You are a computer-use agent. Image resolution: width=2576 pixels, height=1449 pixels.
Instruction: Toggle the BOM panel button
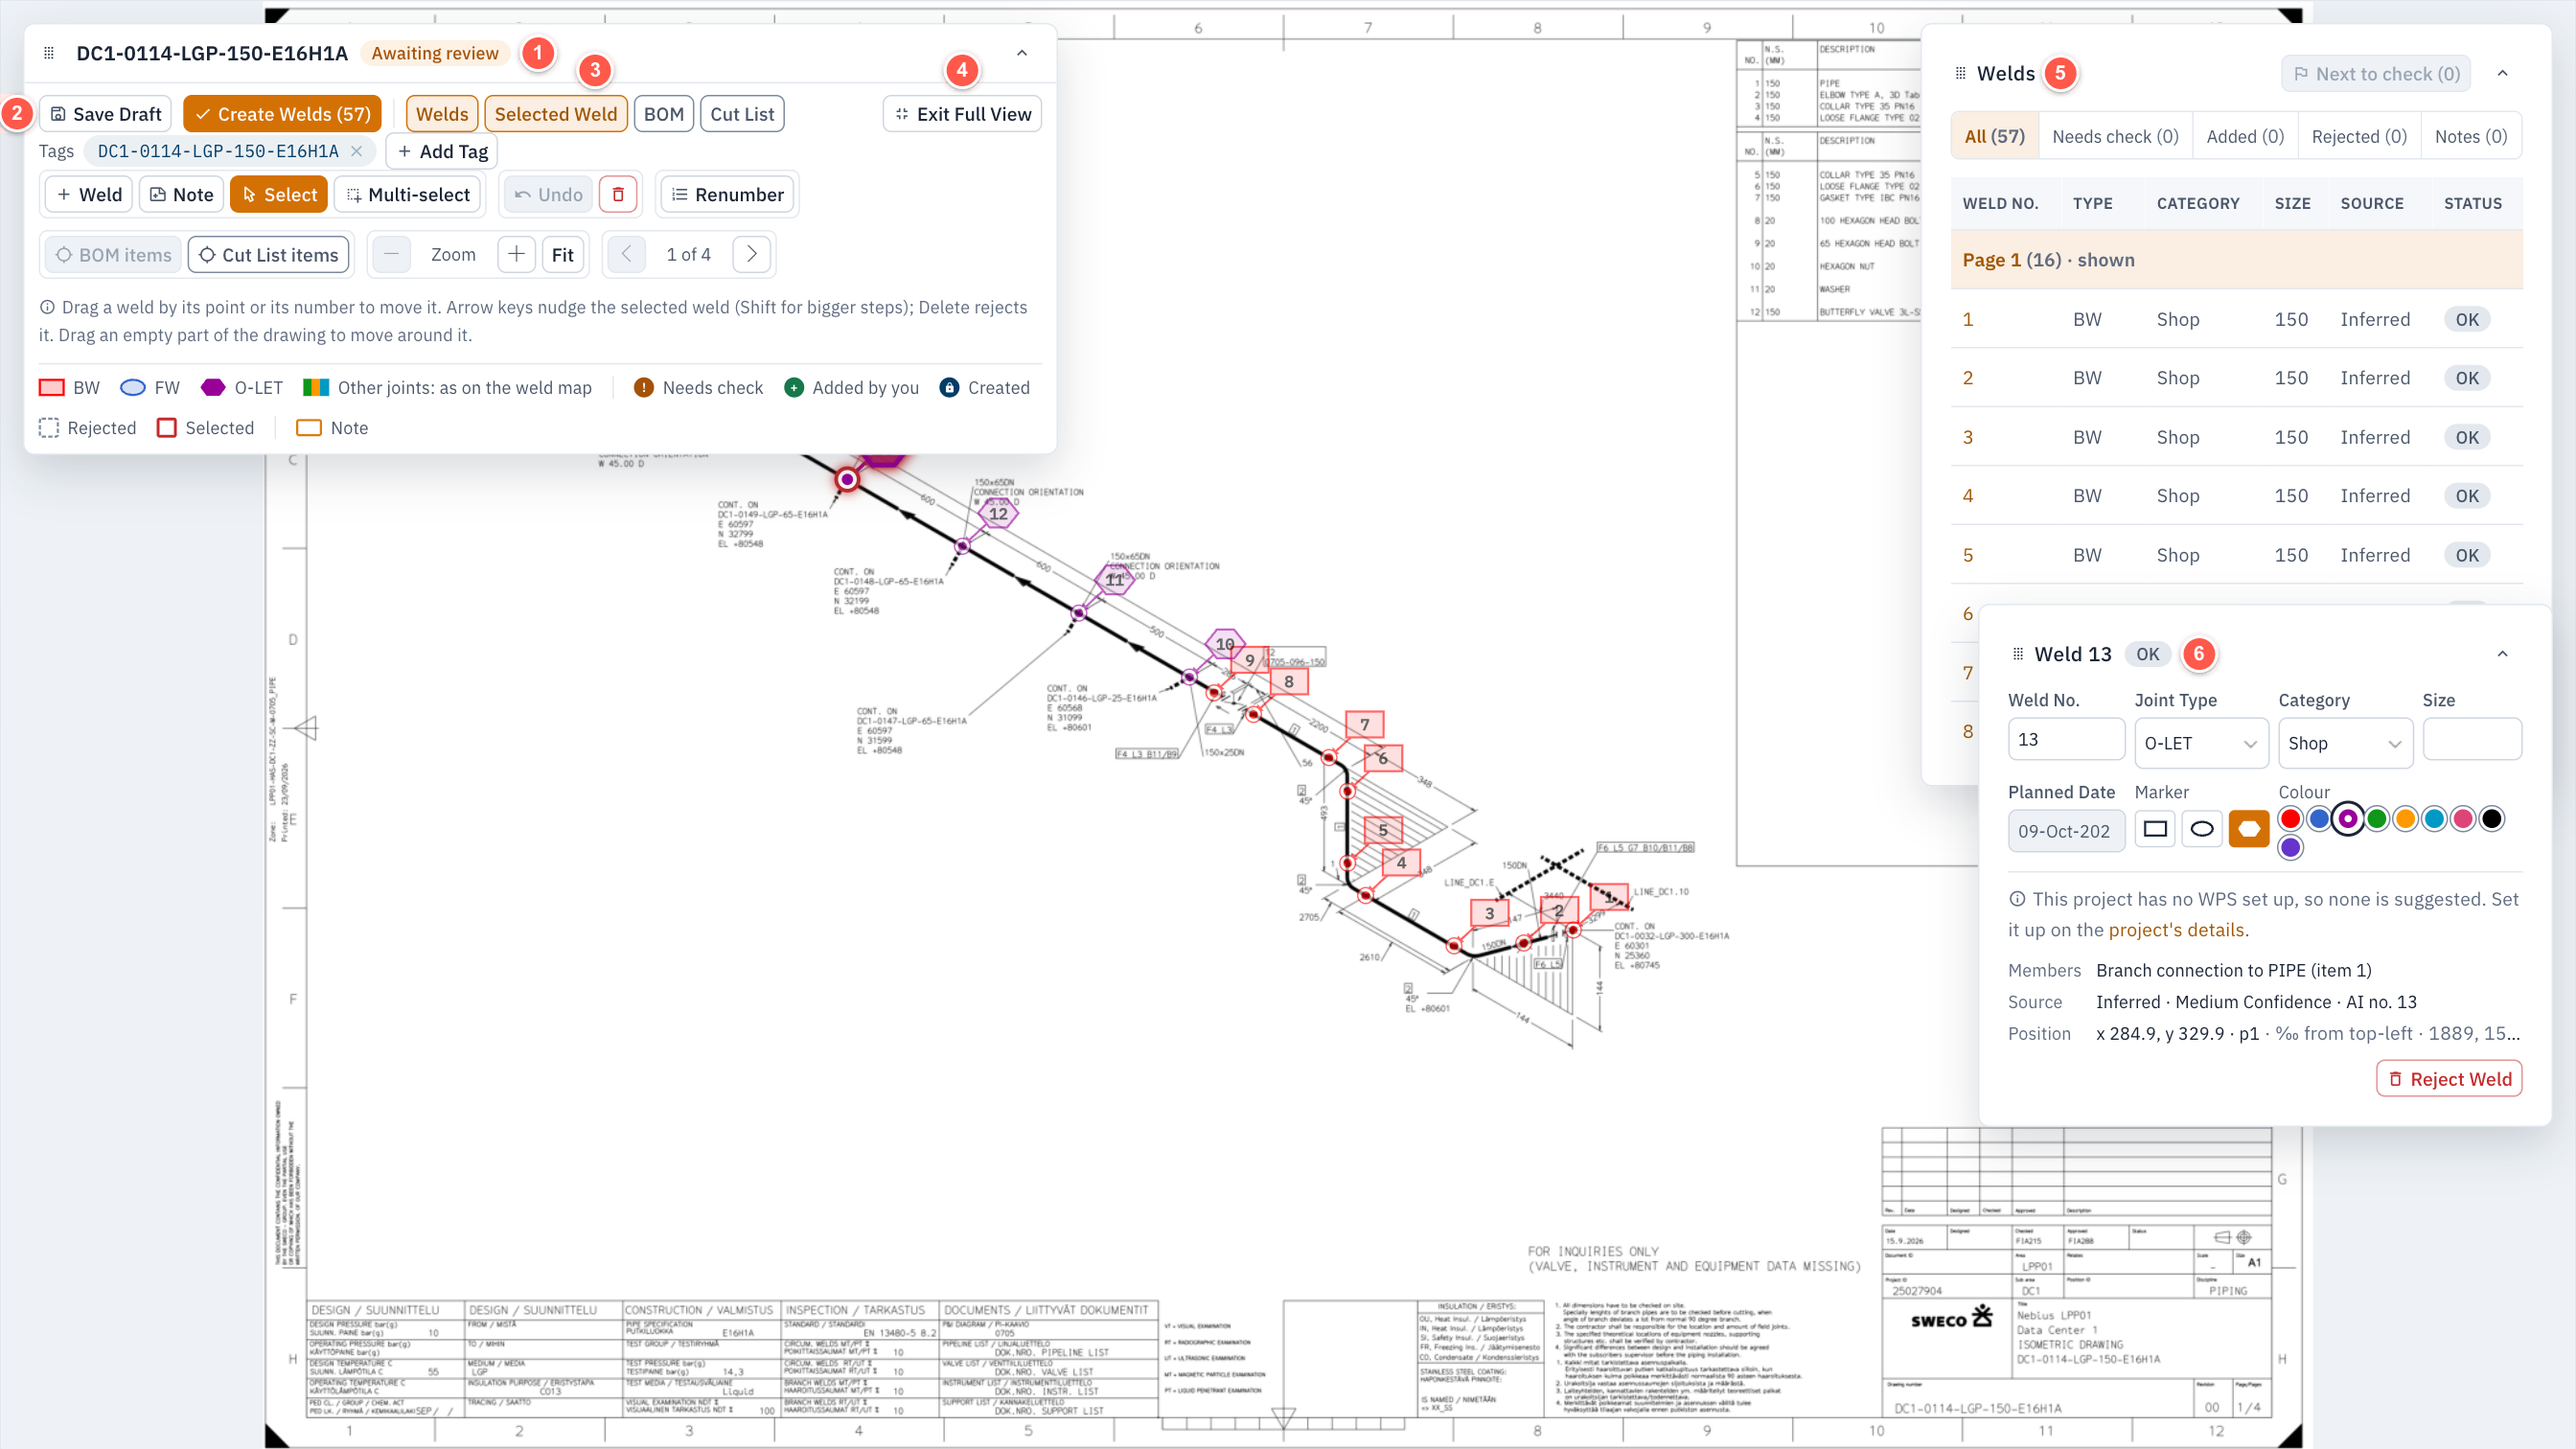tap(664, 113)
